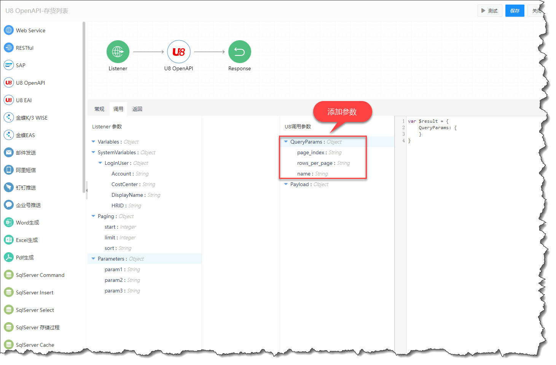Image resolution: width=556 pixels, height=365 pixels.
Task: Switch to the 调用 tab
Action: pyautogui.click(x=118, y=109)
